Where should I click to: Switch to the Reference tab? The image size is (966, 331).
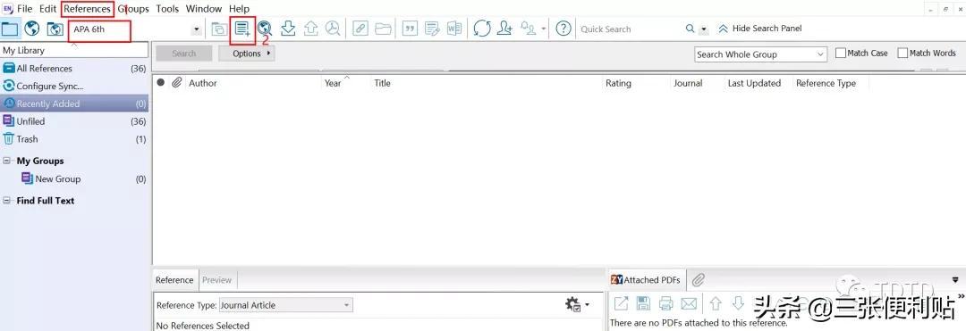(x=174, y=279)
